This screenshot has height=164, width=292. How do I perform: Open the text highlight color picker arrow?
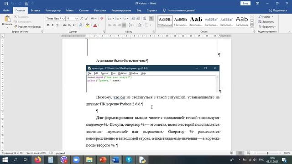tap(91, 25)
